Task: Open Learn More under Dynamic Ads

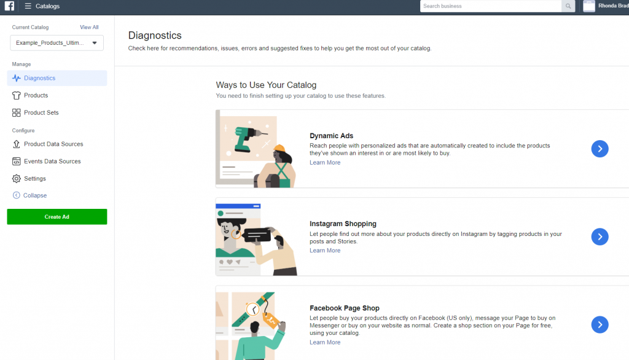Action: coord(324,162)
